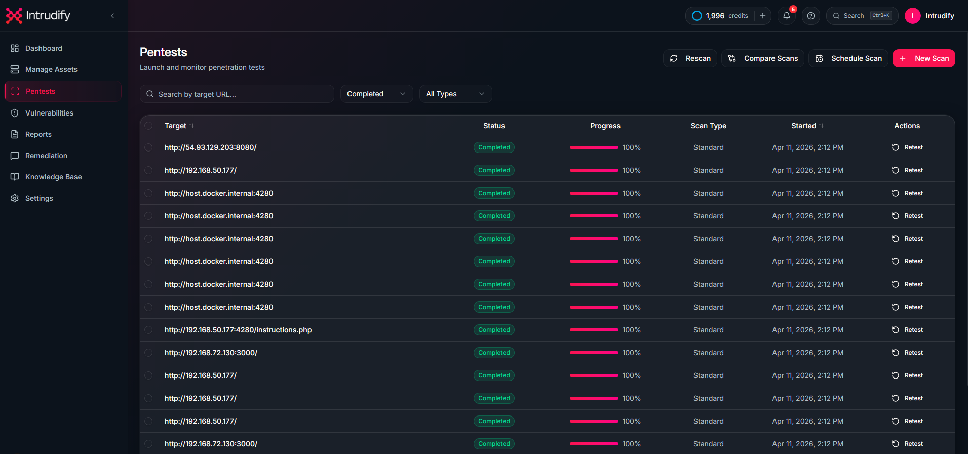
Task: Click the Rescan refresh icon
Action: click(674, 58)
